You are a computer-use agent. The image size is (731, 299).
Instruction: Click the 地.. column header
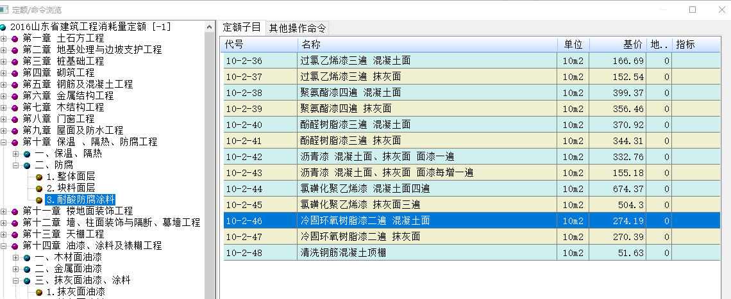tap(659, 45)
